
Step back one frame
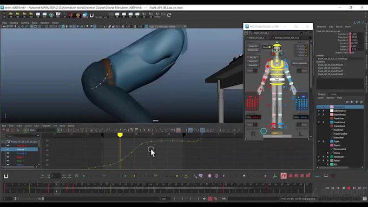point(333,188)
